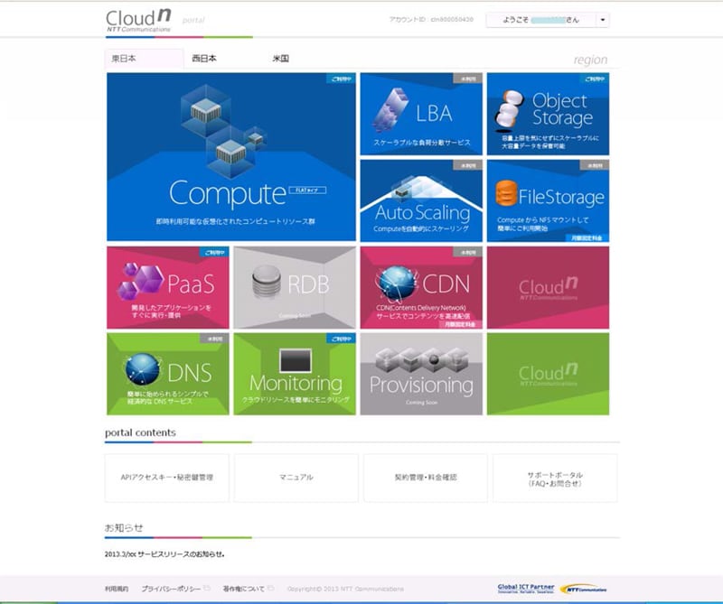The height and width of the screenshot is (604, 723).
Task: Open the Object Storage title text
Action: (x=562, y=109)
